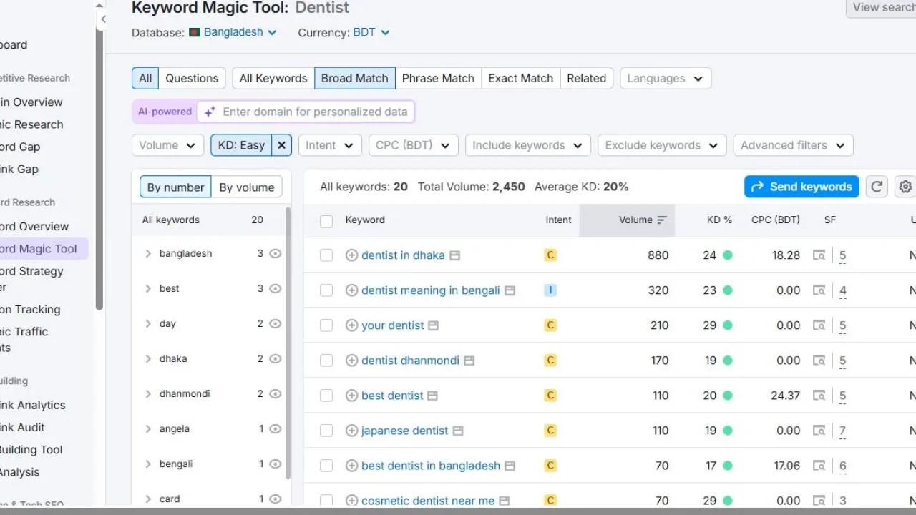
Task: Click the eye toggle next to "bangladesh" group
Action: (x=276, y=253)
